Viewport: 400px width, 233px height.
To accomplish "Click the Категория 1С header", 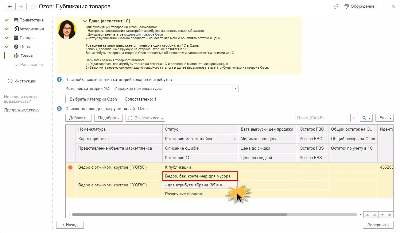I will coord(200,158).
